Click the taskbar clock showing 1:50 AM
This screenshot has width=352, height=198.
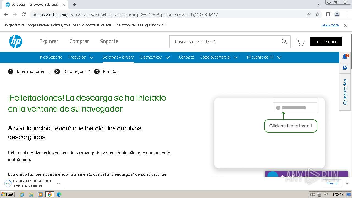(338, 194)
